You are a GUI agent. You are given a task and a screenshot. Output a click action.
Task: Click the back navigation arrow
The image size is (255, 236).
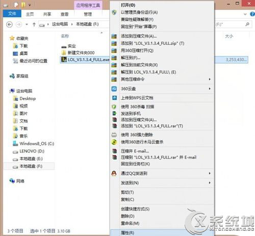[10, 24]
